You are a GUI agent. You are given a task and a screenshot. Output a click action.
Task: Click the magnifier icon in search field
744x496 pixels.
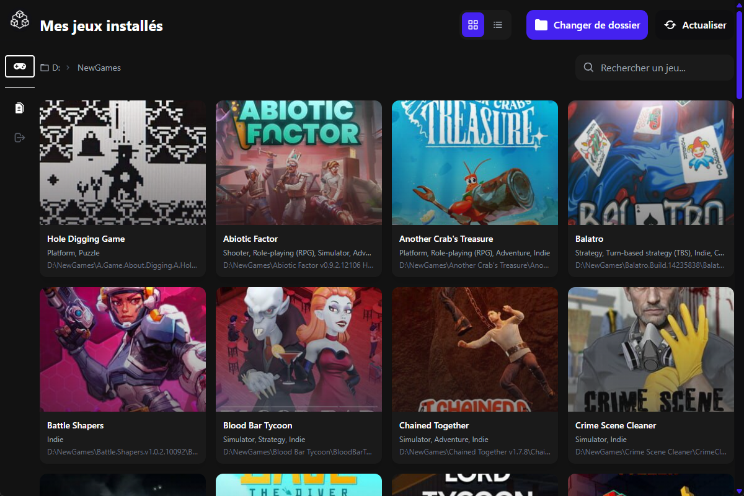[588, 68]
